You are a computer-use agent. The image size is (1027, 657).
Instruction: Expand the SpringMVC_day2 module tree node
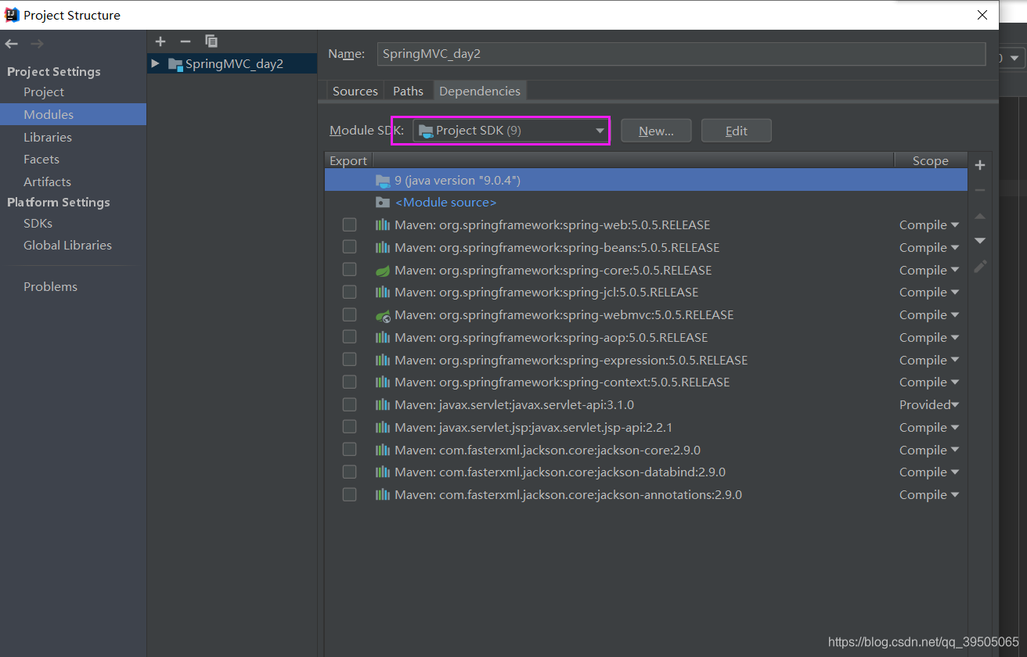(x=155, y=63)
